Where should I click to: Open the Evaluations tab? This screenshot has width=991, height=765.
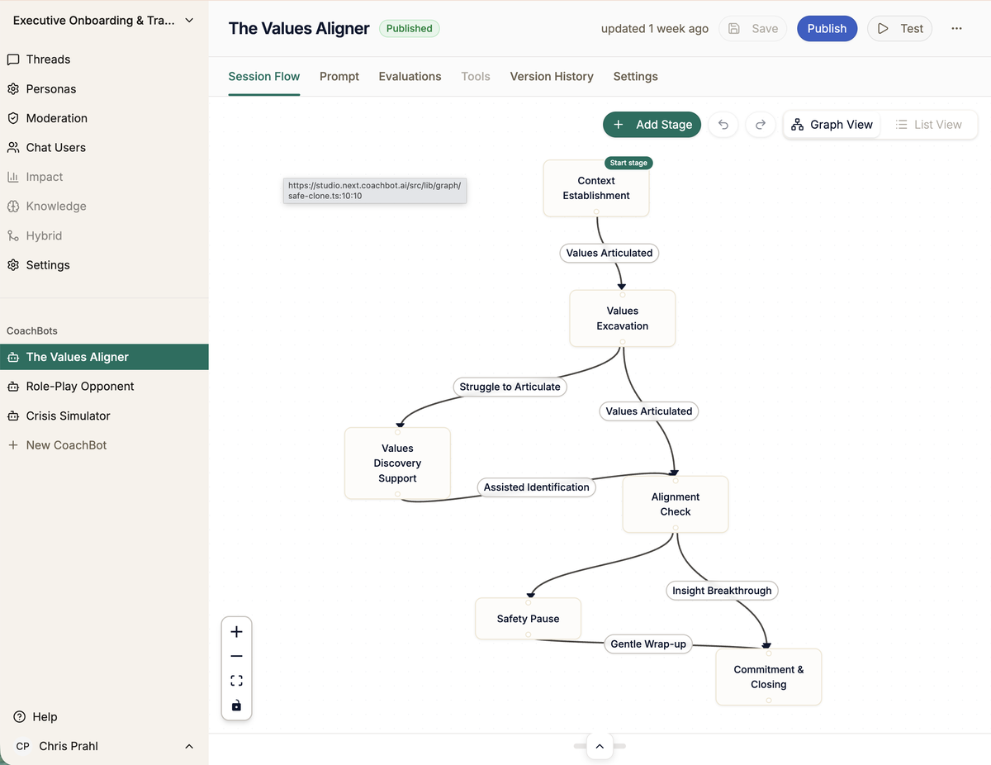point(410,76)
